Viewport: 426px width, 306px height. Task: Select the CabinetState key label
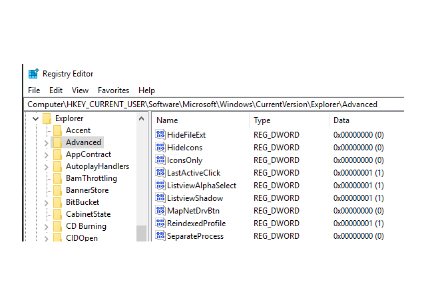pos(89,214)
